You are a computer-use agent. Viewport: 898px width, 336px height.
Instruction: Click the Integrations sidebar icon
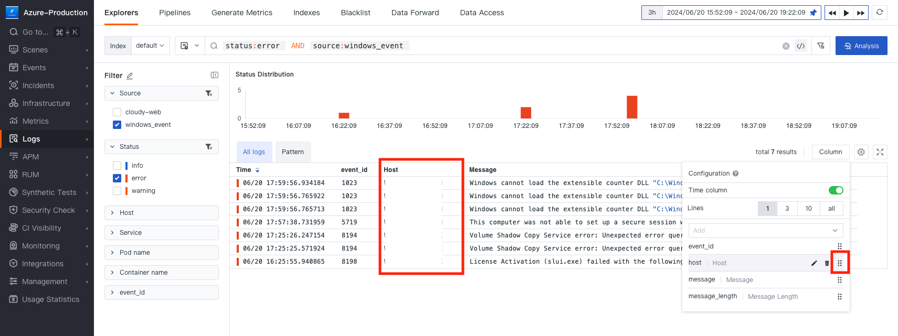click(14, 264)
